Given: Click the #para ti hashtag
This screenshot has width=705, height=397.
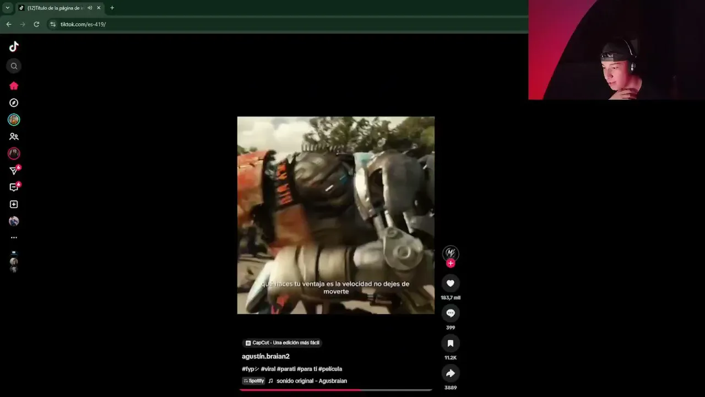Looking at the screenshot, I should 307,369.
